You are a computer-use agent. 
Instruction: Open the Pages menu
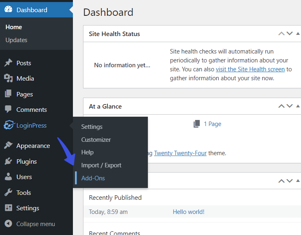pos(36,94)
